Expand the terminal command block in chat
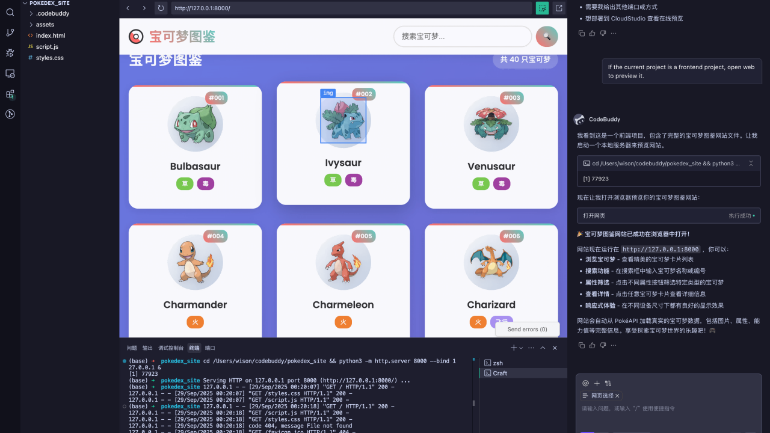The height and width of the screenshot is (433, 770). 751,164
